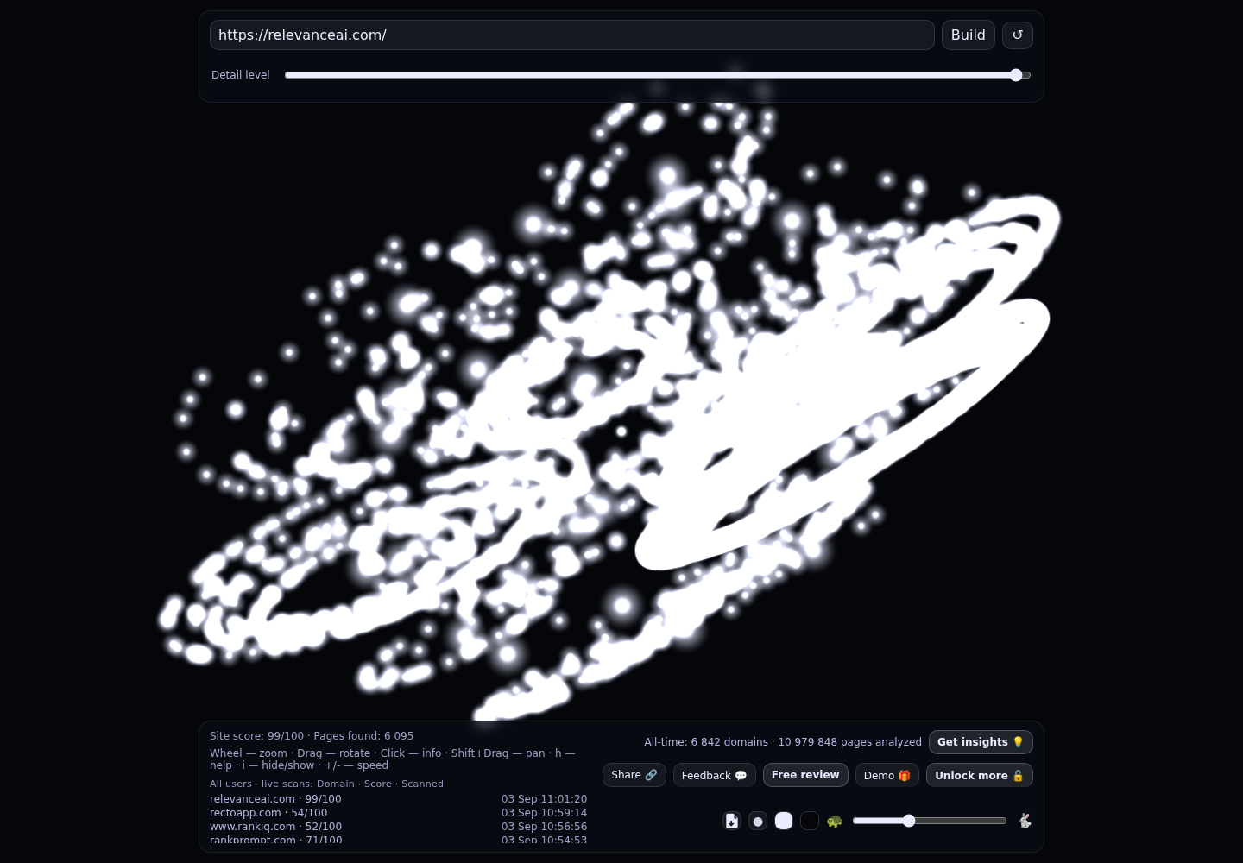Select the white color swatch

[784, 821]
